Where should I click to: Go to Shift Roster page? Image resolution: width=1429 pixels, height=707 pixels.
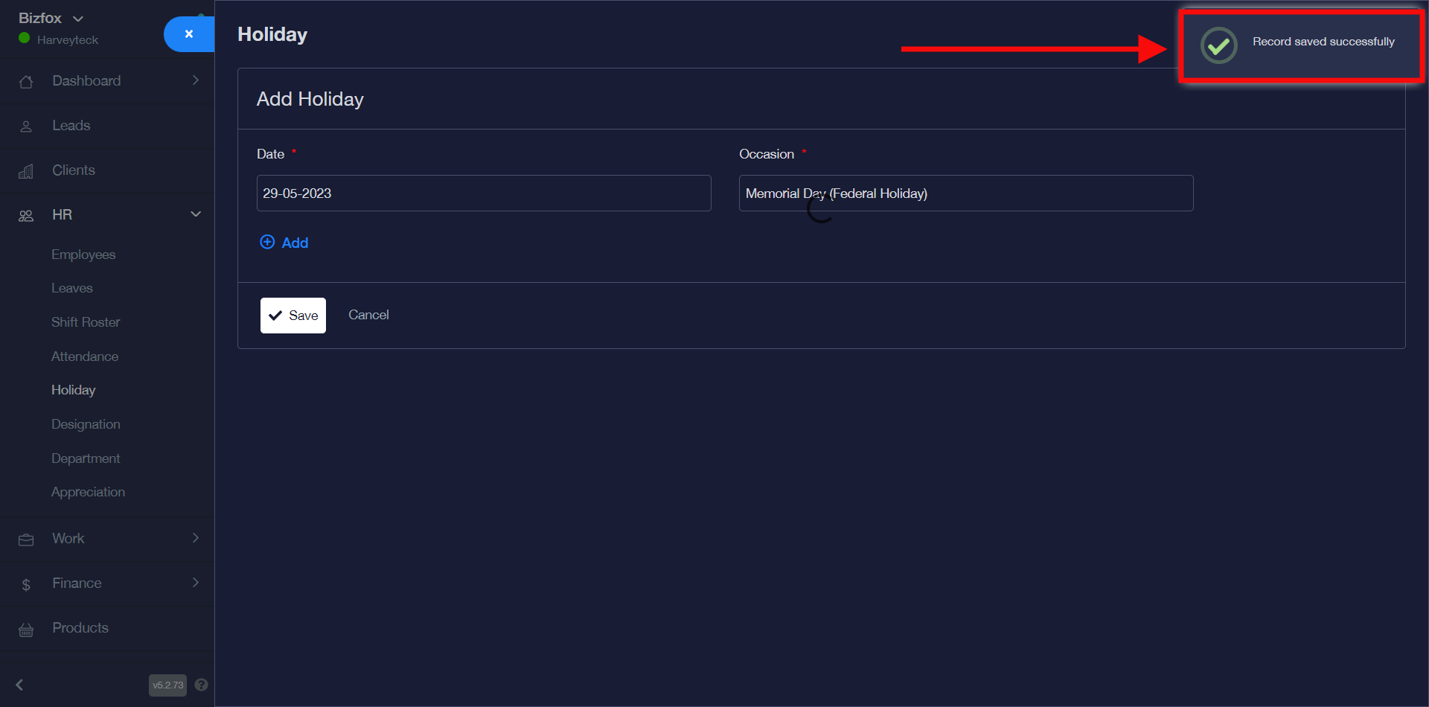(86, 322)
